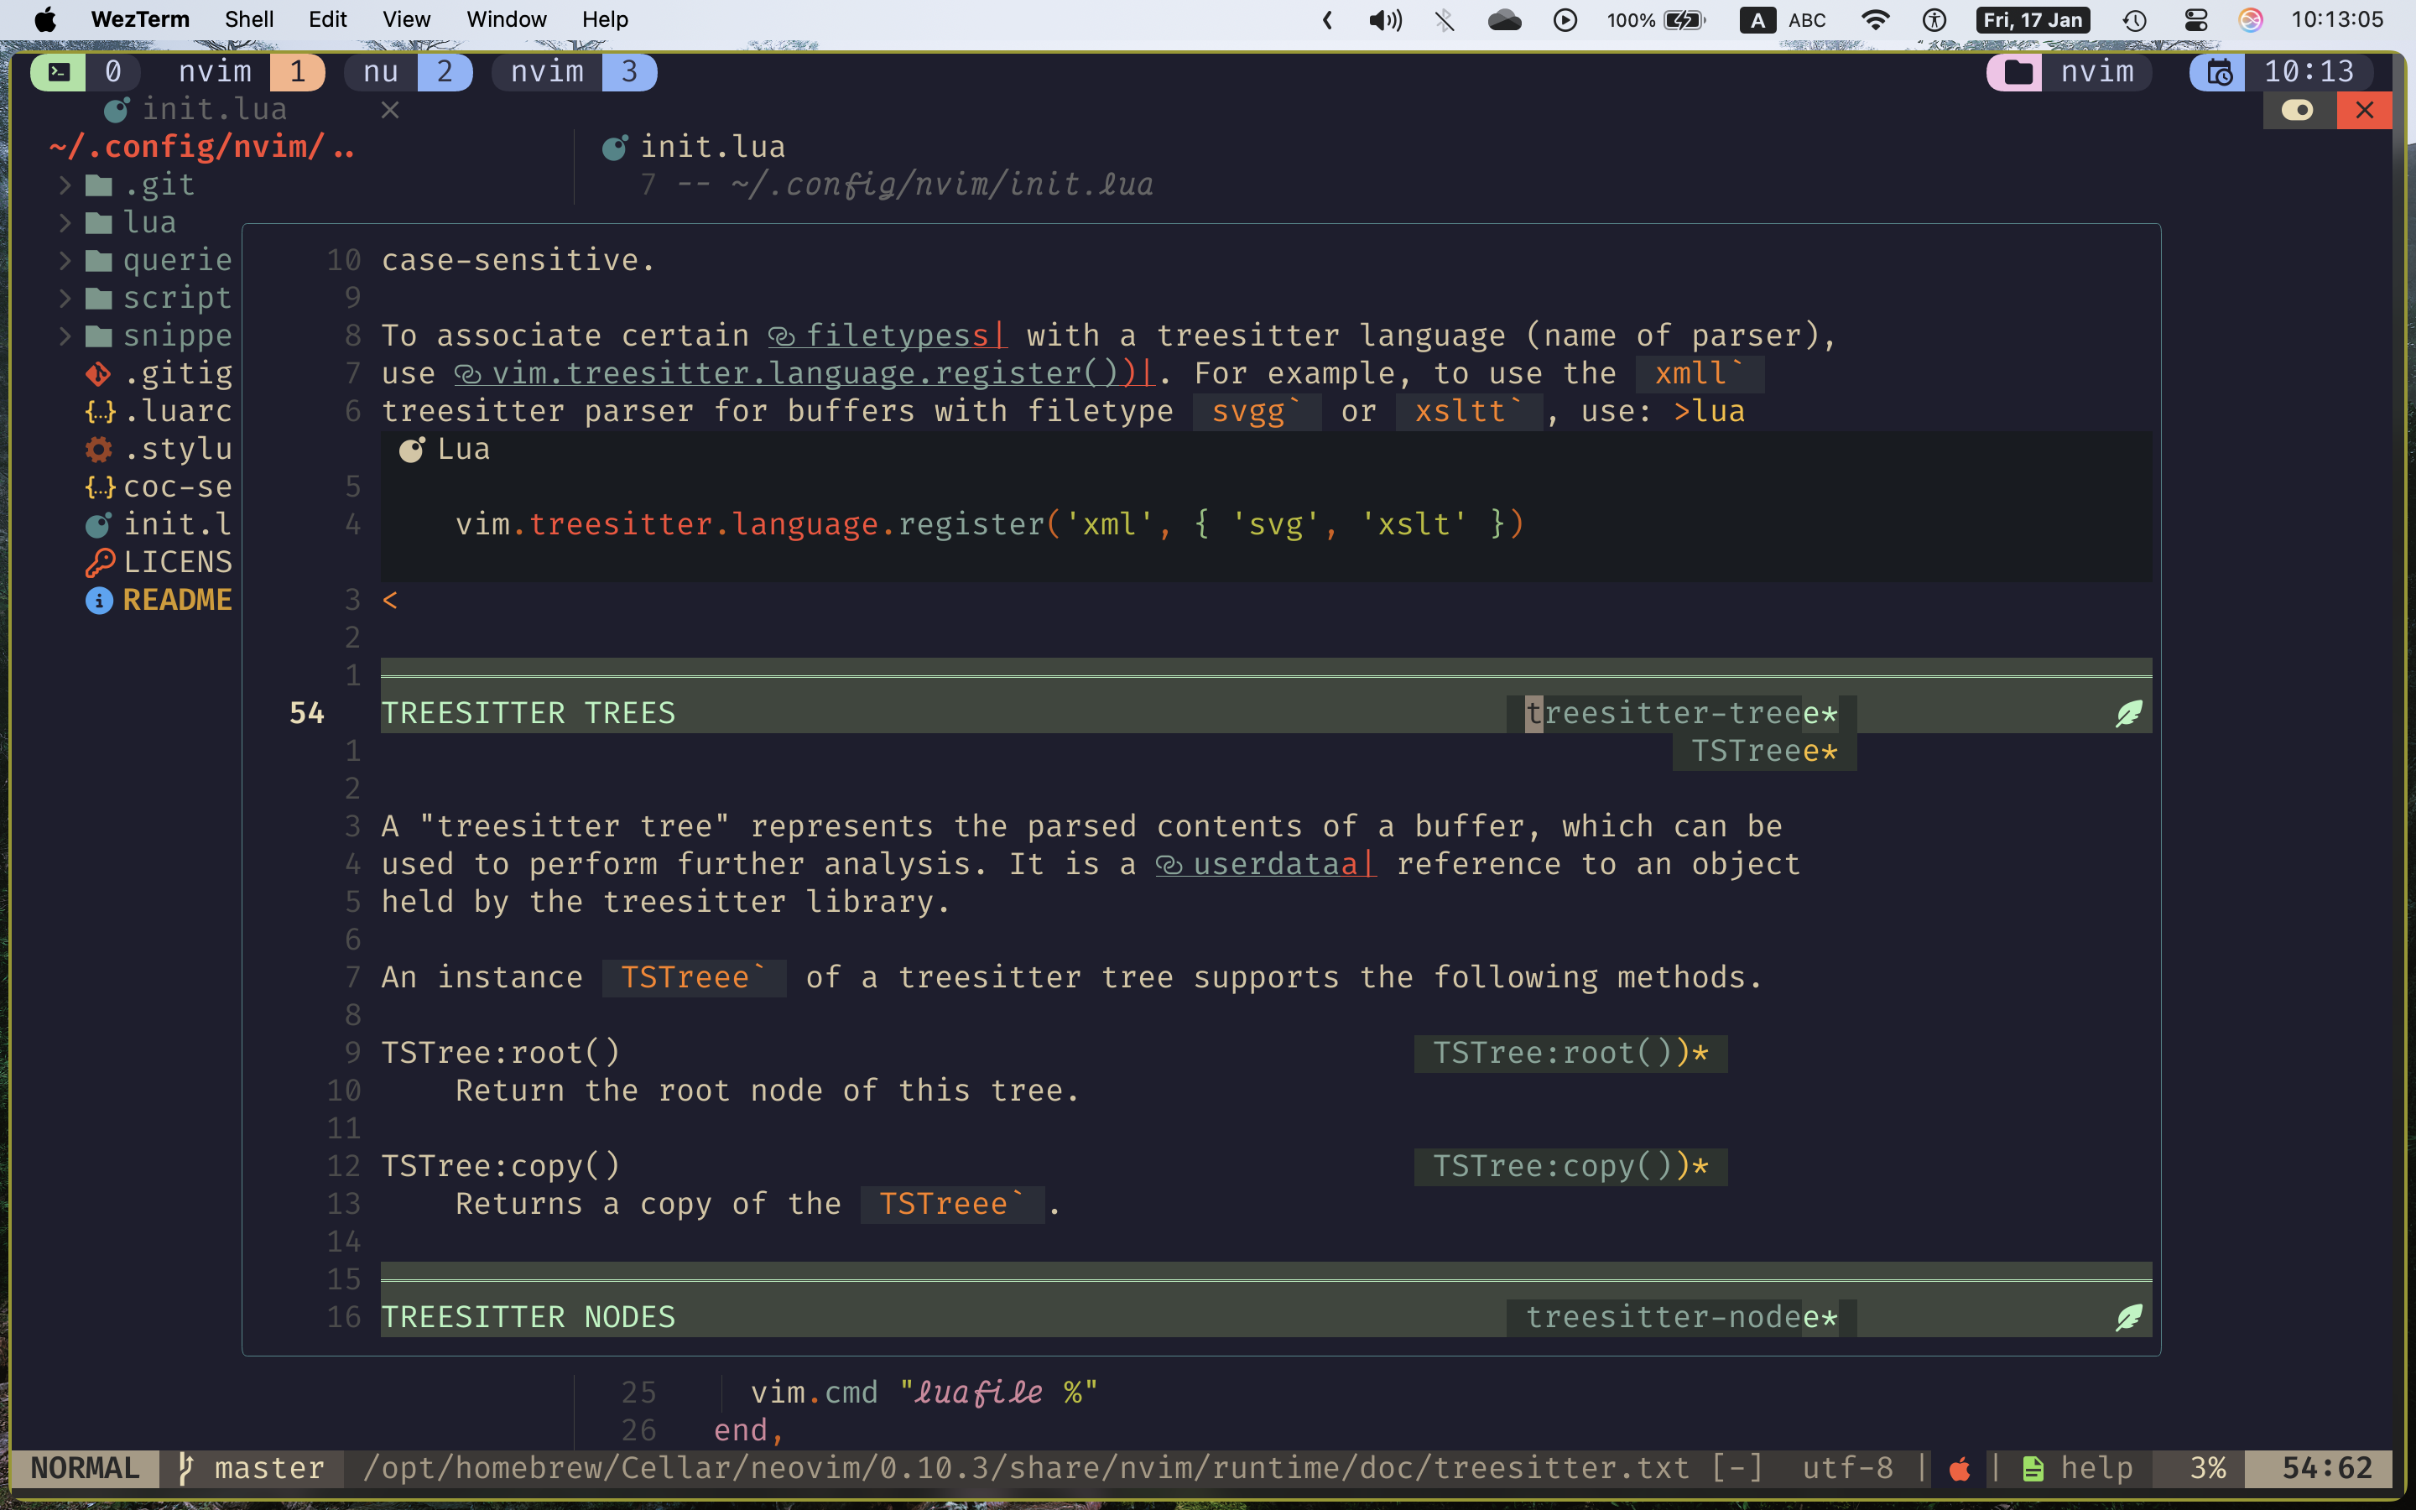This screenshot has width=2416, height=1510.
Task: Toggle the eye visibility button
Action: tap(2299, 110)
